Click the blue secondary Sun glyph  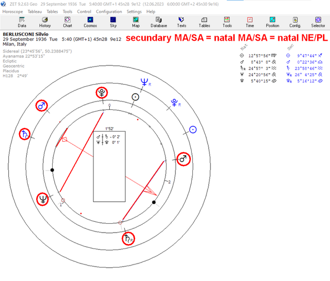[x=193, y=129]
